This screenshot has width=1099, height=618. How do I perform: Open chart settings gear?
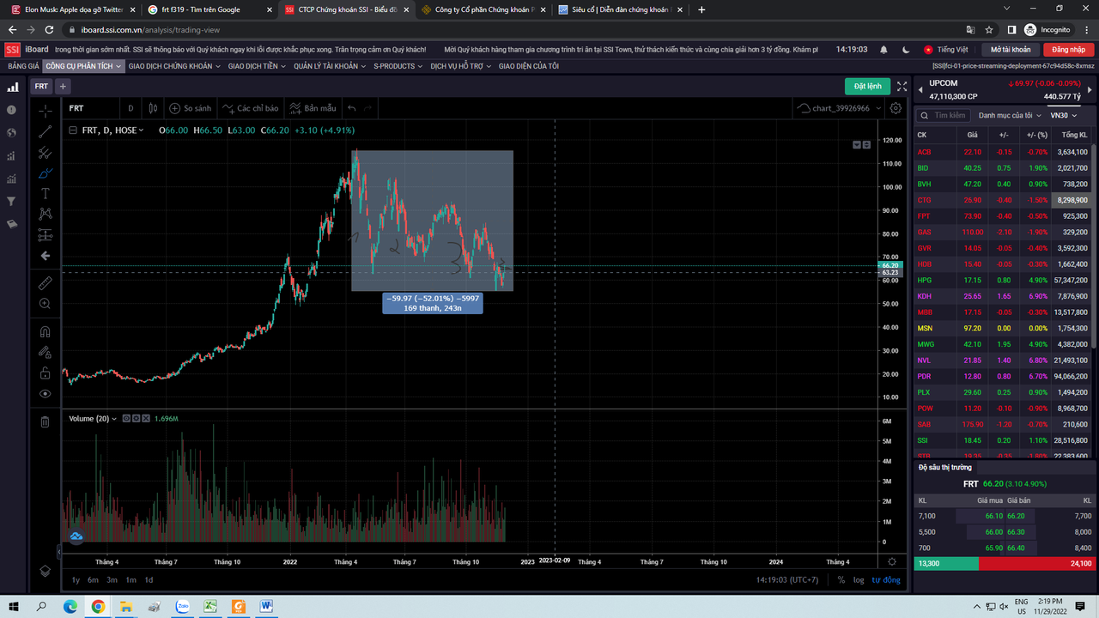coord(896,108)
